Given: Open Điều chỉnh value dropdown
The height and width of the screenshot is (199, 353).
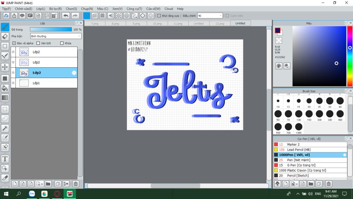Looking at the screenshot, I should [210, 16].
